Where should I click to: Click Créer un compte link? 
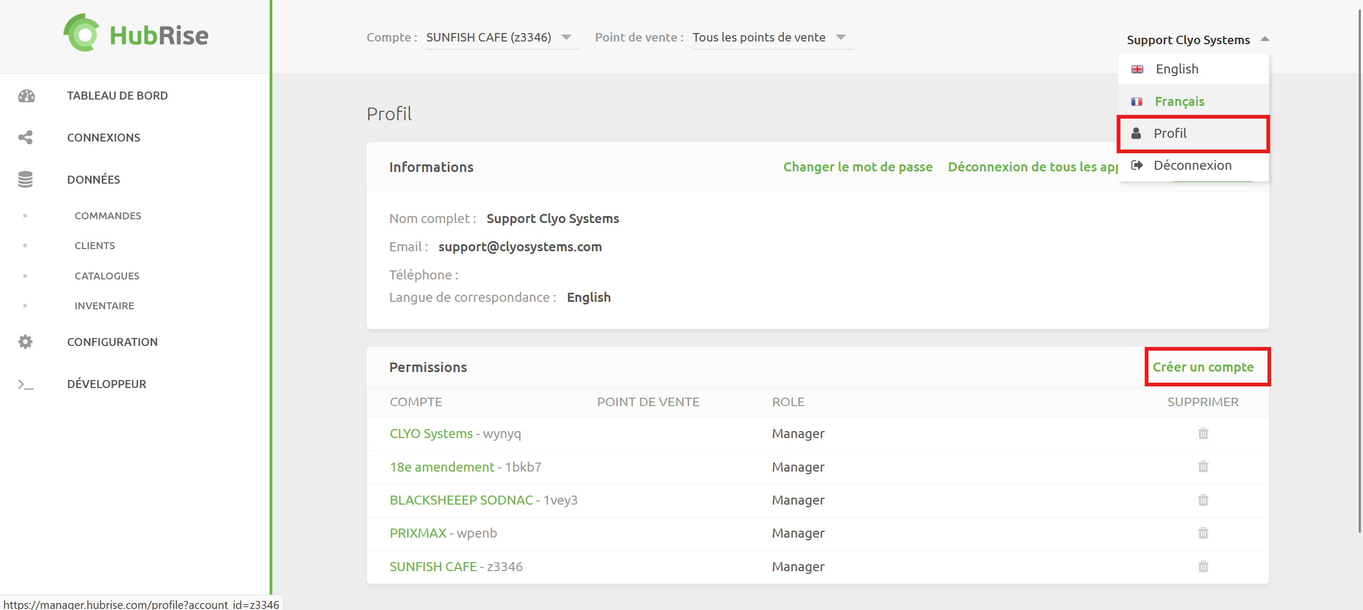coord(1203,367)
